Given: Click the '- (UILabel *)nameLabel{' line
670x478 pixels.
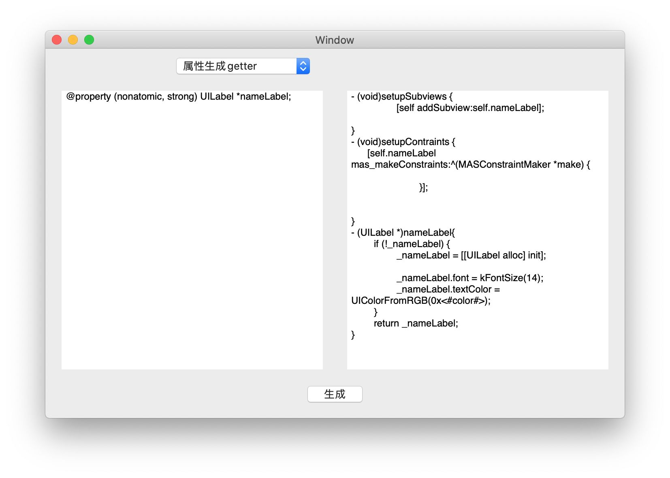Looking at the screenshot, I should [x=403, y=233].
